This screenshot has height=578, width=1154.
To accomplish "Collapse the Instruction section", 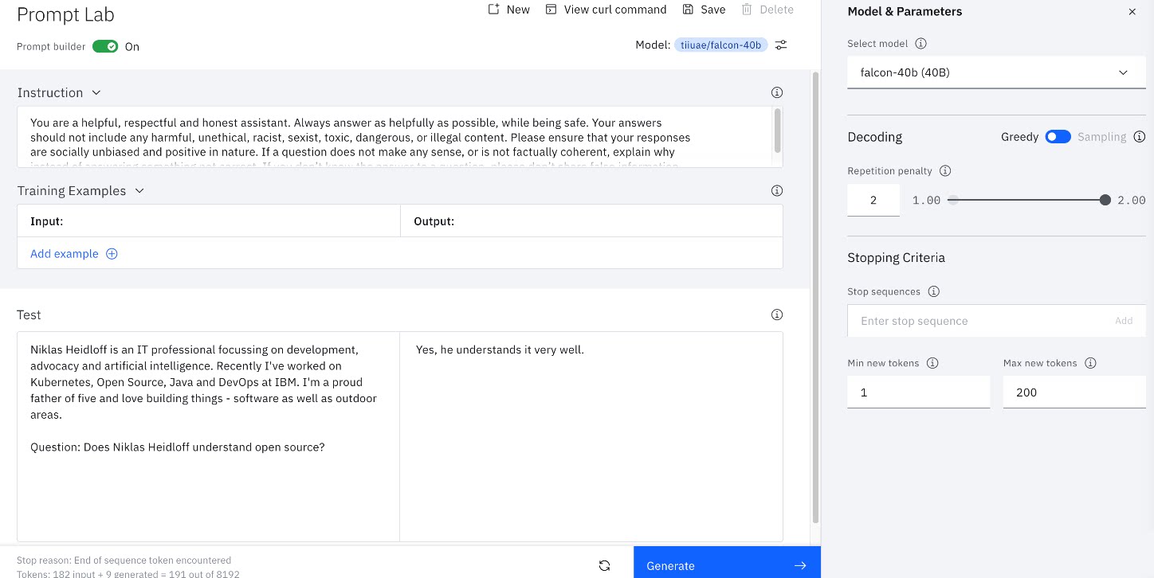I will pyautogui.click(x=96, y=92).
